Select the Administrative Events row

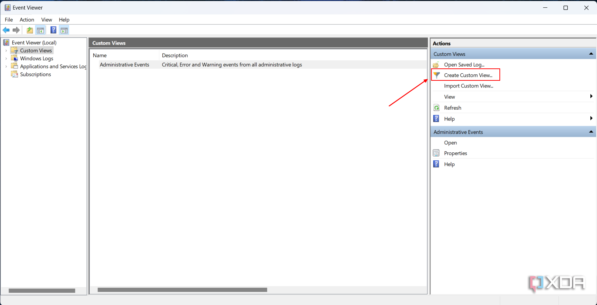[x=258, y=65]
